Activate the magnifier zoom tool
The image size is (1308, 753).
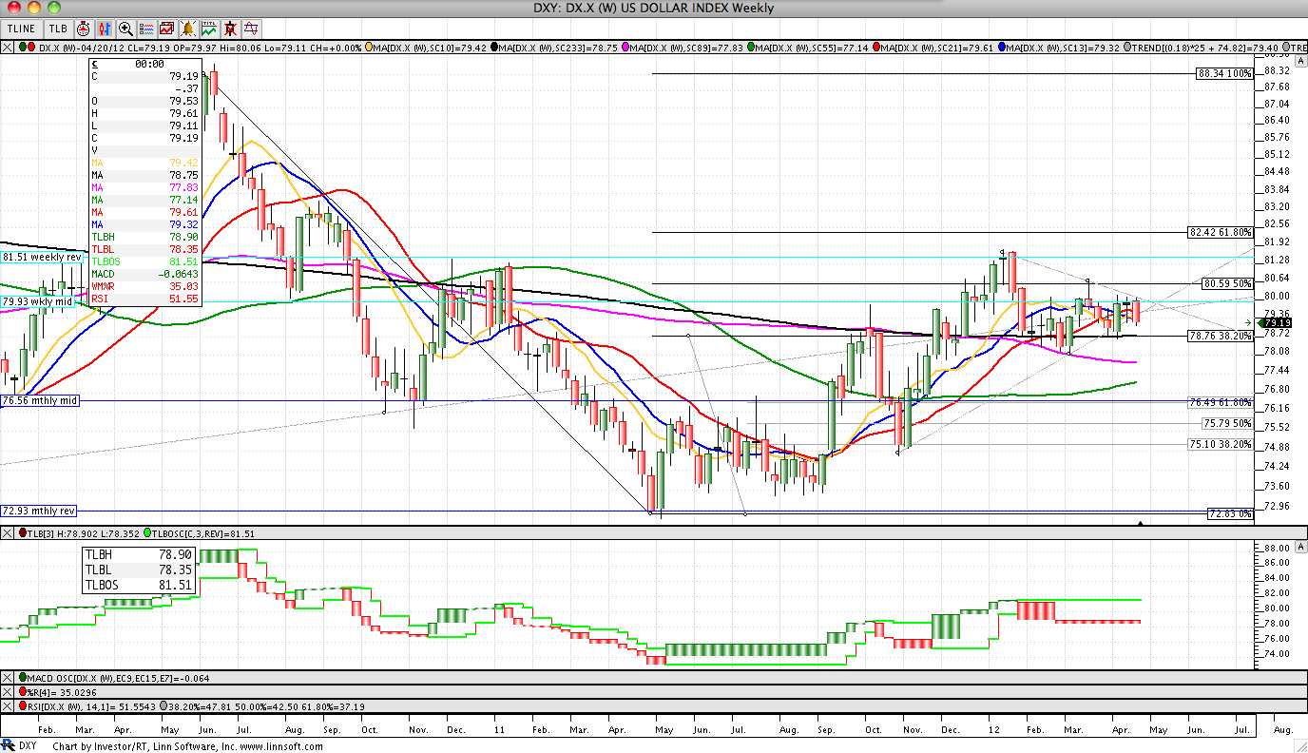pyautogui.click(x=125, y=29)
